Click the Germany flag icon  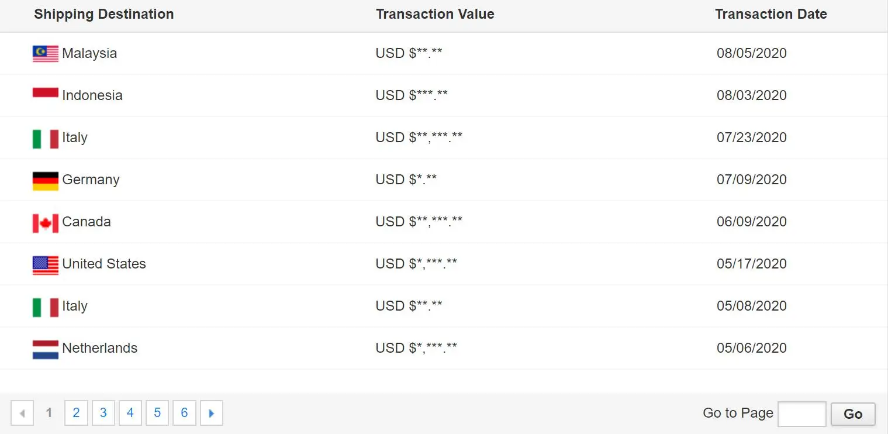46,180
